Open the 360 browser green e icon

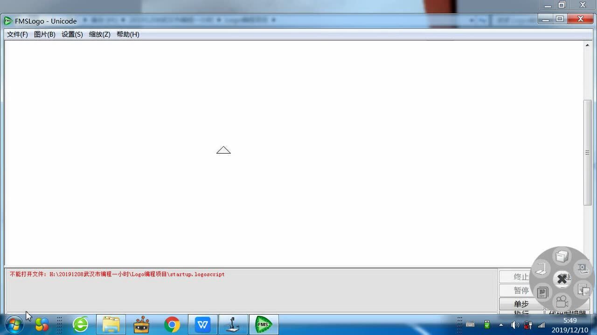[81, 324]
